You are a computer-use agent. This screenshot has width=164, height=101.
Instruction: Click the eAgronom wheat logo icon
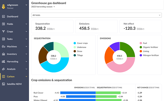click(x=4, y=6)
